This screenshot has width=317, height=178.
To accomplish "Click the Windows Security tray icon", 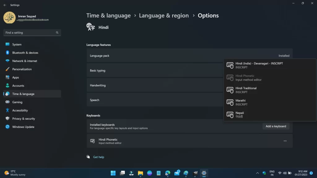I will coord(264,173).
